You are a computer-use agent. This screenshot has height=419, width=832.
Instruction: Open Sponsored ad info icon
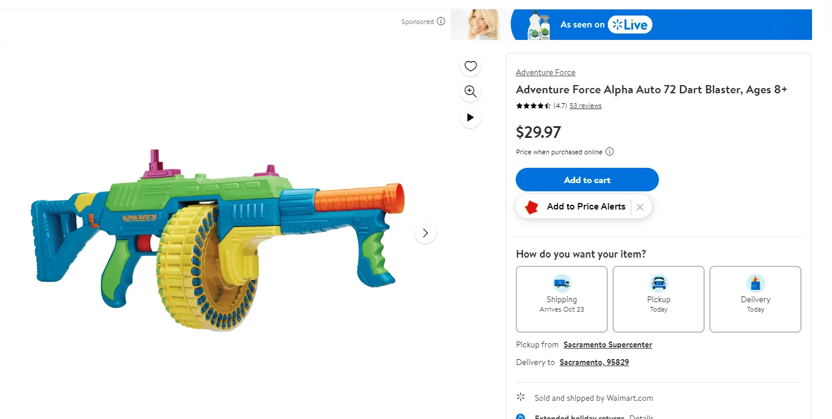[x=441, y=22]
